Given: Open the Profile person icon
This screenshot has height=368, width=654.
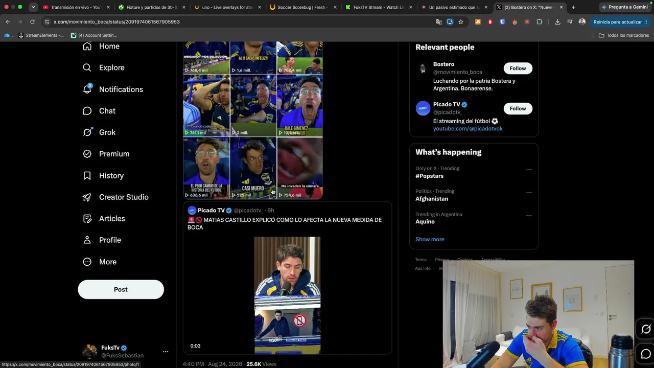Looking at the screenshot, I should (87, 240).
